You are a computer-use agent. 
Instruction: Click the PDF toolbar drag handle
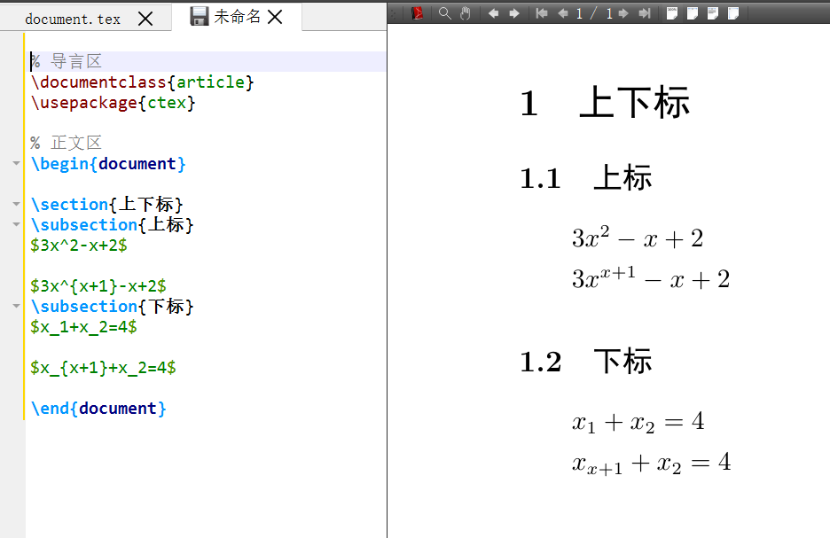(394, 13)
